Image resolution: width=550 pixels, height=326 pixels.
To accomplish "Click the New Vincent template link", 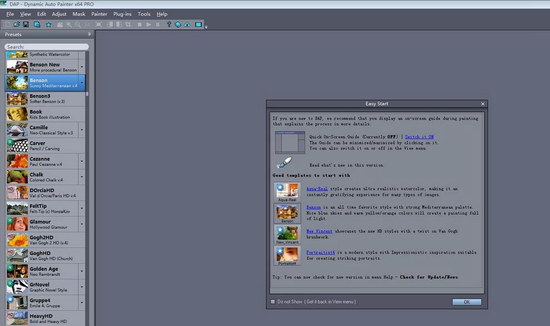I will [x=319, y=231].
